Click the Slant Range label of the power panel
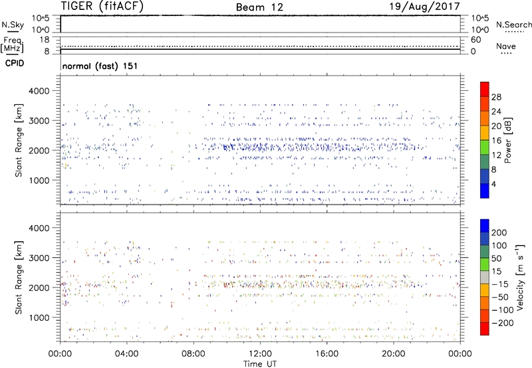This screenshot has width=532, height=368. [19, 140]
